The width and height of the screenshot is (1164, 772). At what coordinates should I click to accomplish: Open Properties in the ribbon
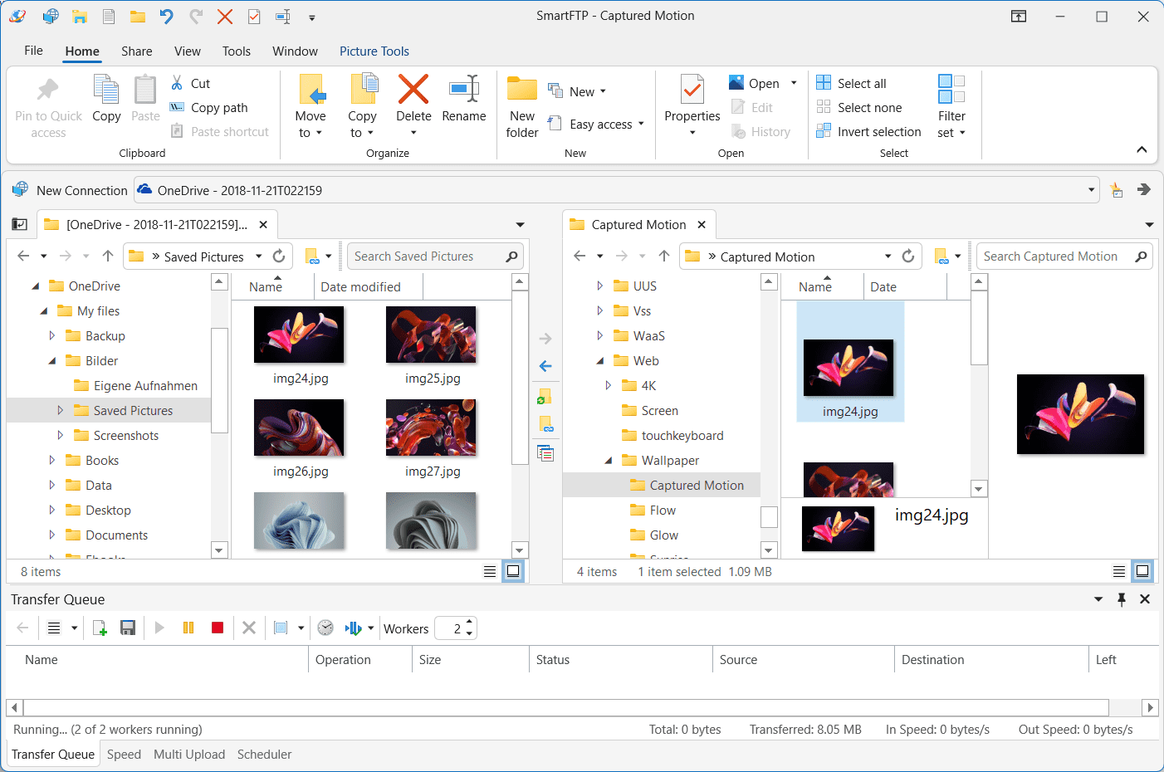(x=692, y=106)
